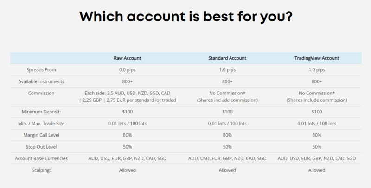Click '0.01 lots / 100 lots' under TradingView Account

(x=317, y=123)
